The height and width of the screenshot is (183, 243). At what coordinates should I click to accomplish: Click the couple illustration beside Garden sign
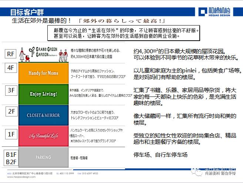click(x=63, y=55)
